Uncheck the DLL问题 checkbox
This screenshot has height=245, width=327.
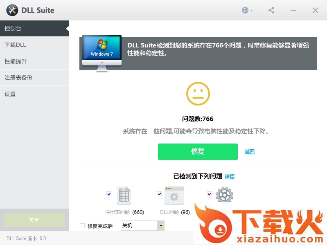[159, 194]
